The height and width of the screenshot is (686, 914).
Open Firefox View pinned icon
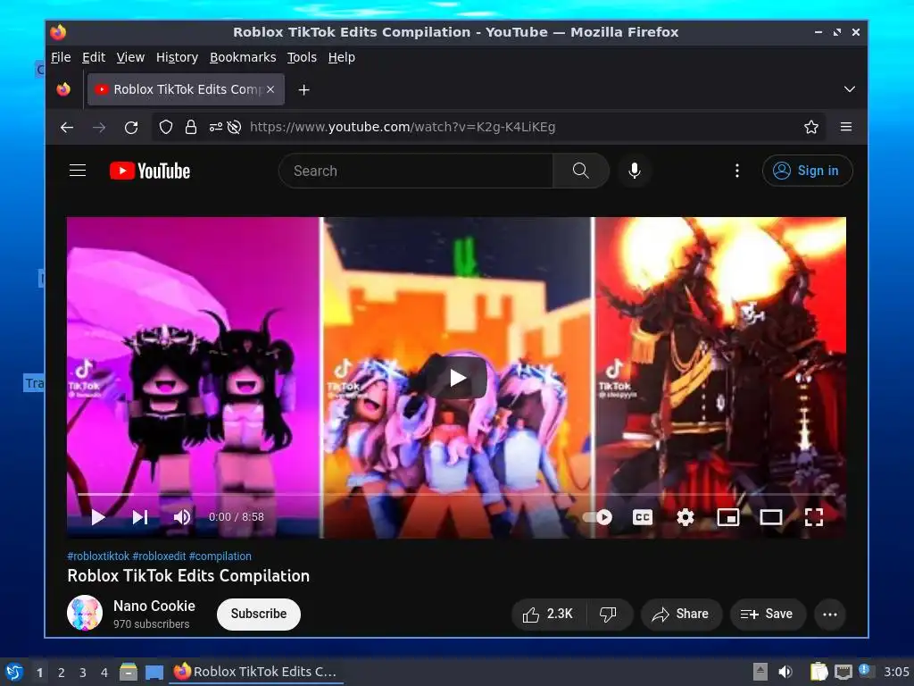click(63, 89)
